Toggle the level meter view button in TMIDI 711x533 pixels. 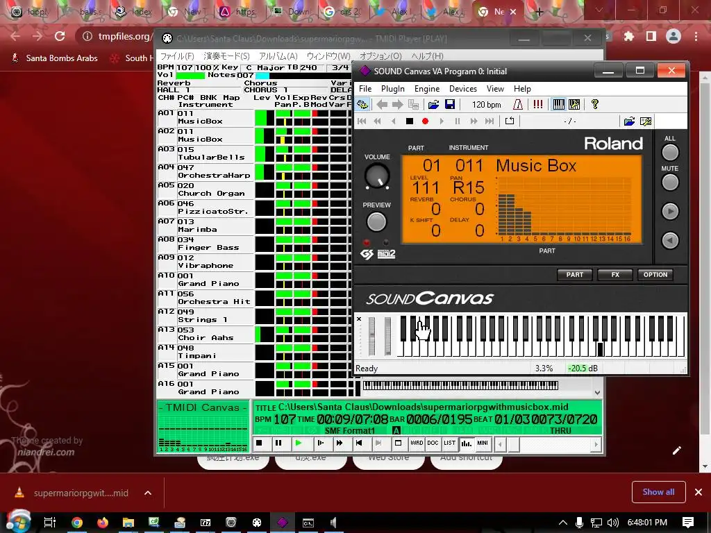coord(466,443)
